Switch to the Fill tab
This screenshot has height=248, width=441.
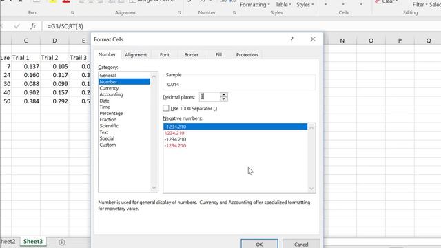point(218,55)
